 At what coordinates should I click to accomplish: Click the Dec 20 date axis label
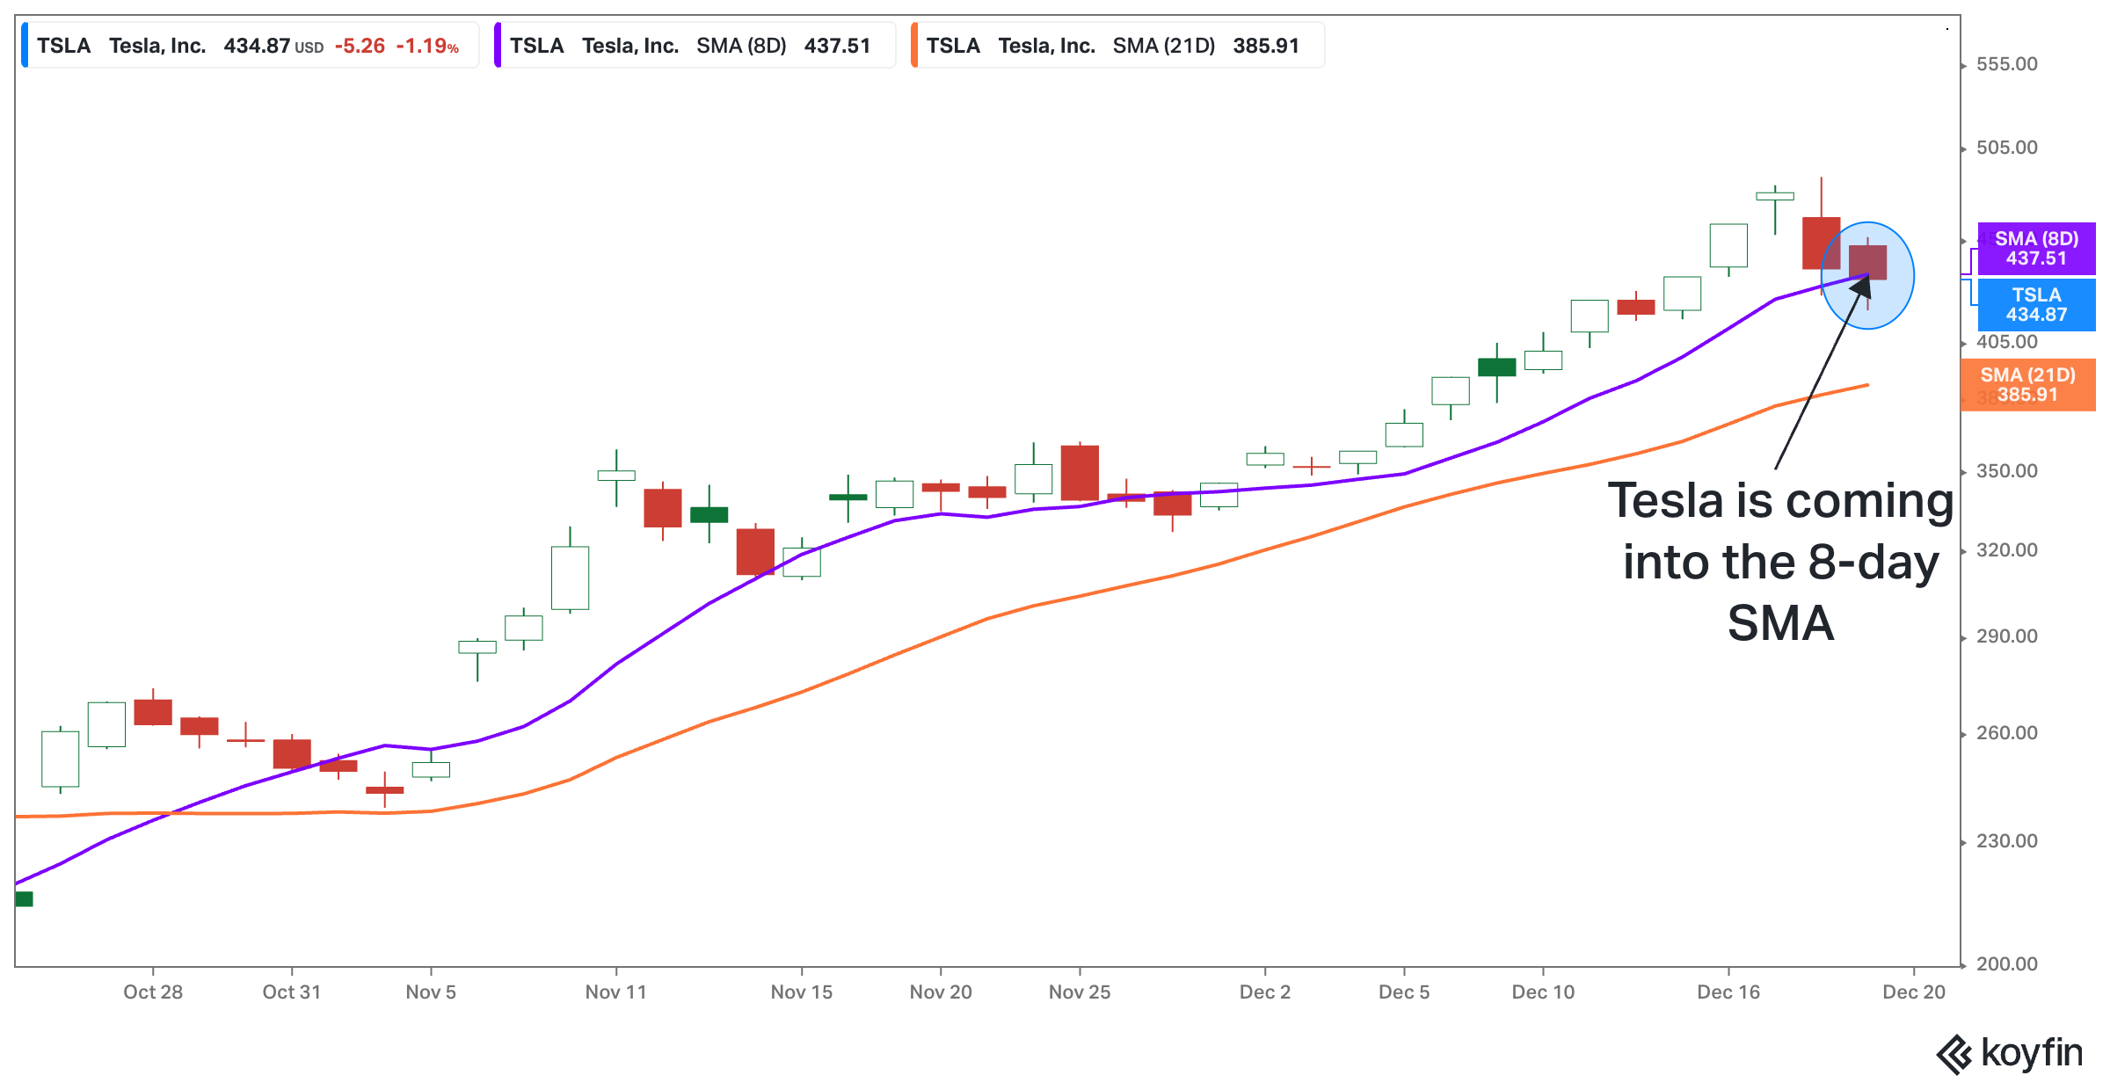(1914, 992)
